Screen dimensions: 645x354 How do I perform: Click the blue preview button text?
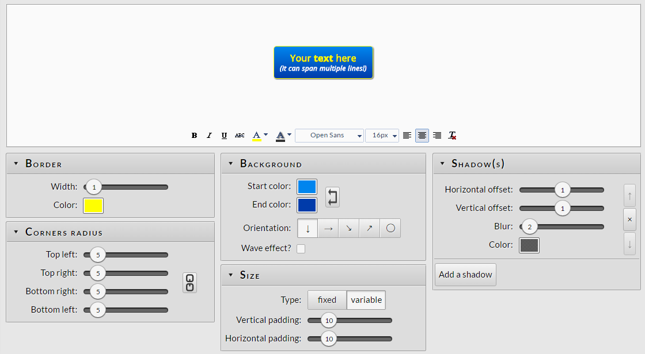323,63
